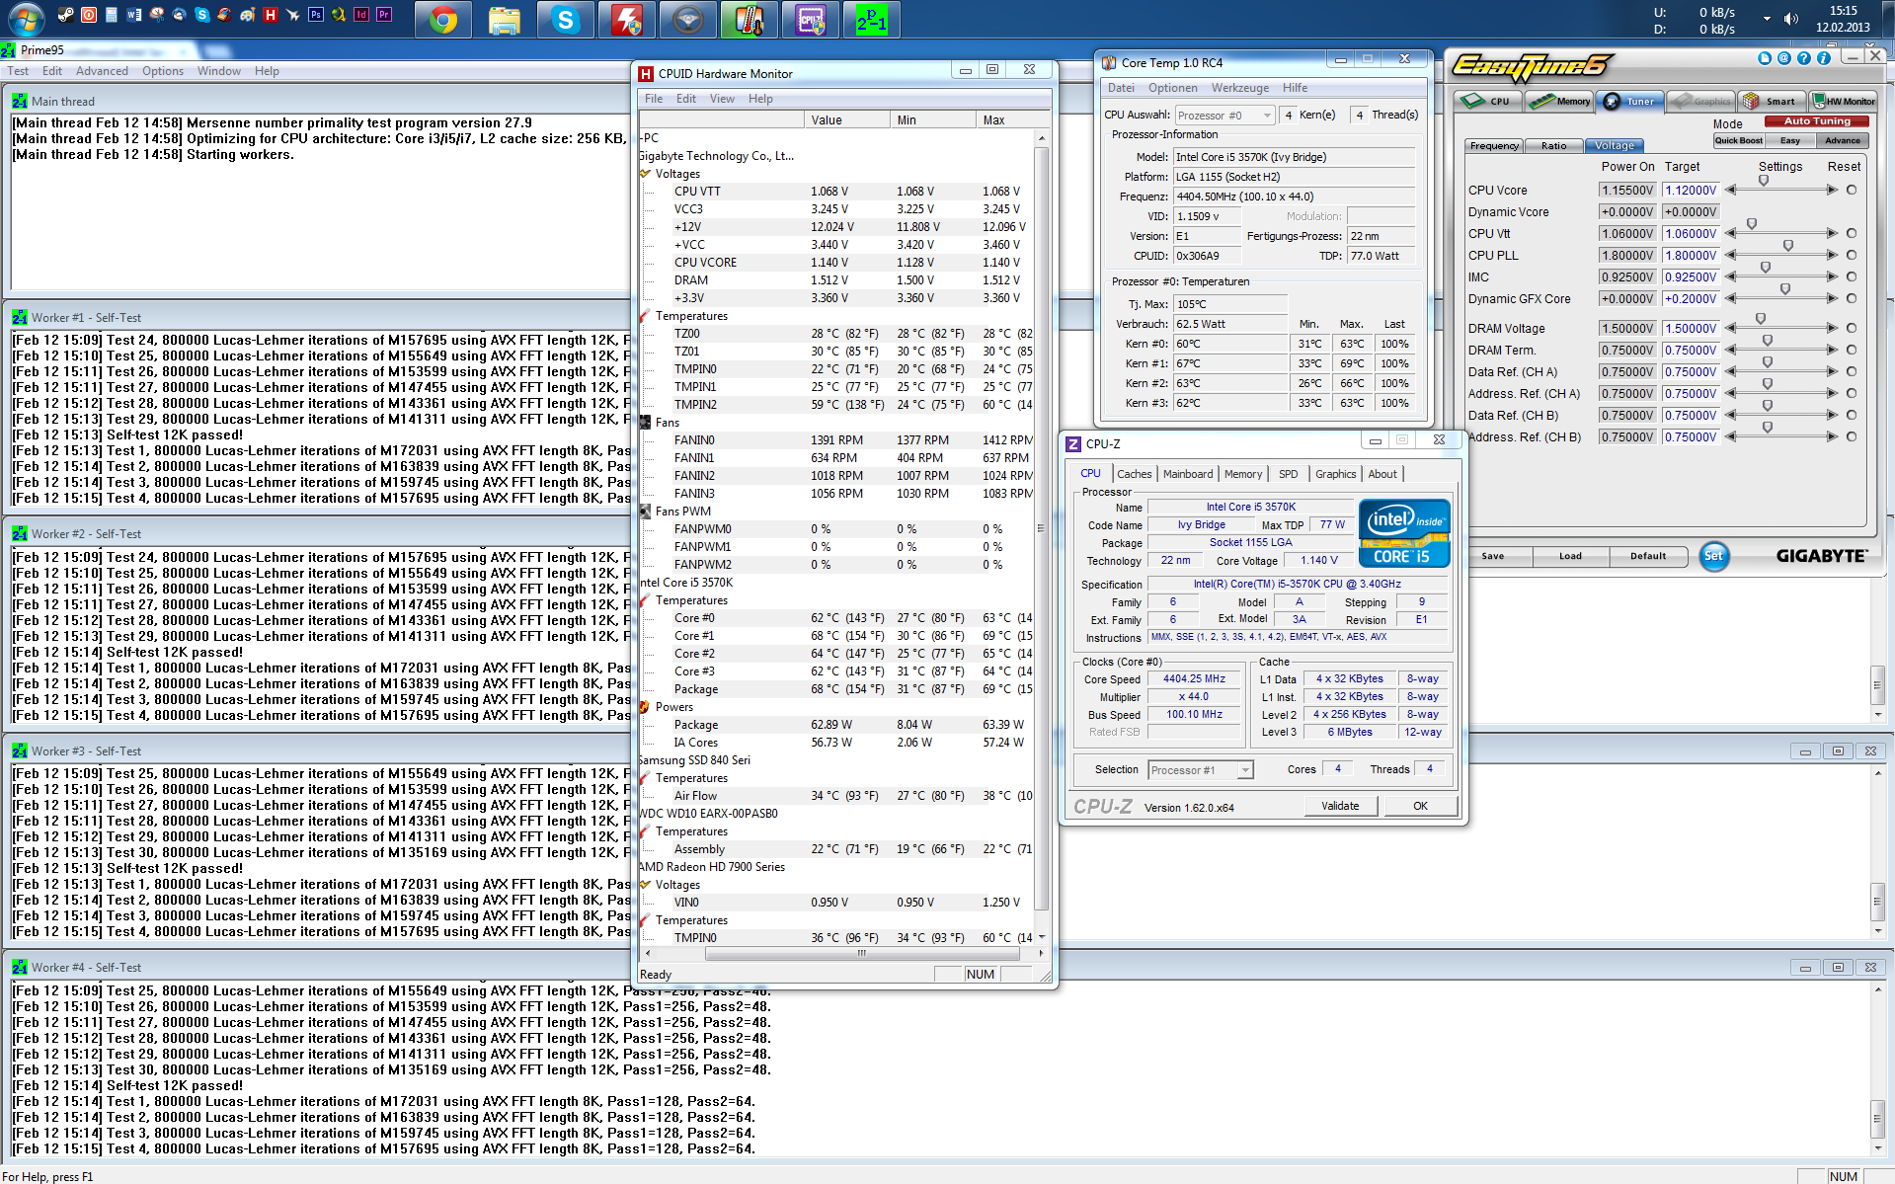This screenshot has height=1184, width=1895.
Task: Open the Selection processor dropdown in CPU-Z
Action: (x=1200, y=770)
